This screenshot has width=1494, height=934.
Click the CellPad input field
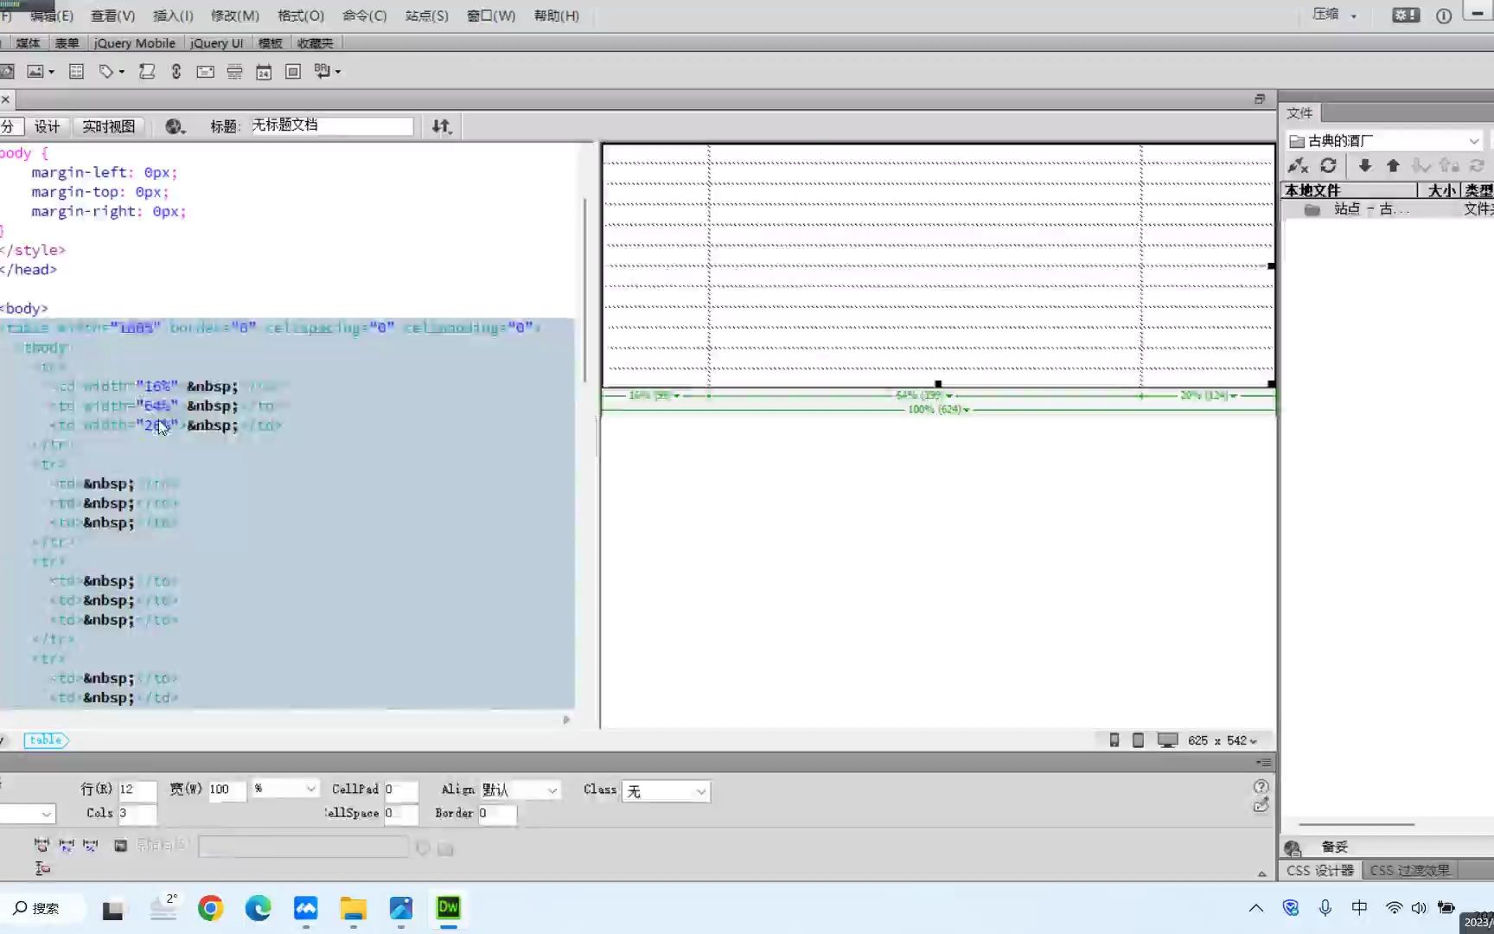(400, 790)
